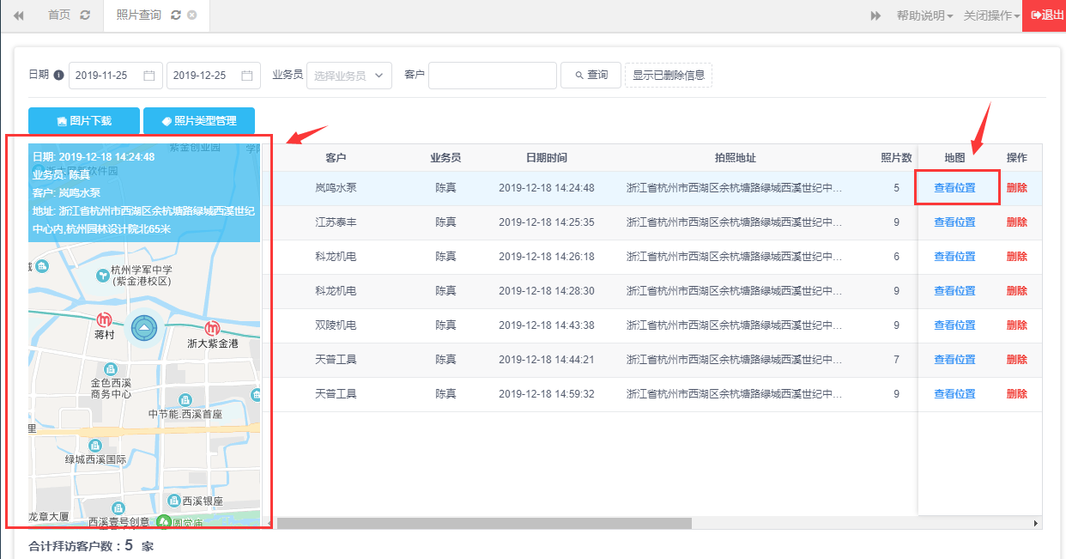Click the 业务员 column header

tap(445, 158)
